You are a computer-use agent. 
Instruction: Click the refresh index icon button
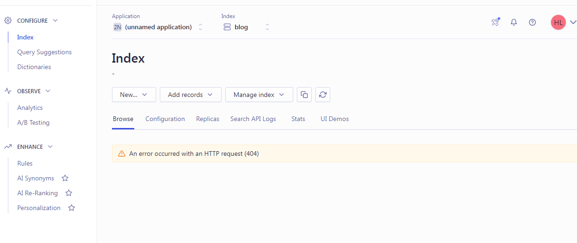pos(323,95)
